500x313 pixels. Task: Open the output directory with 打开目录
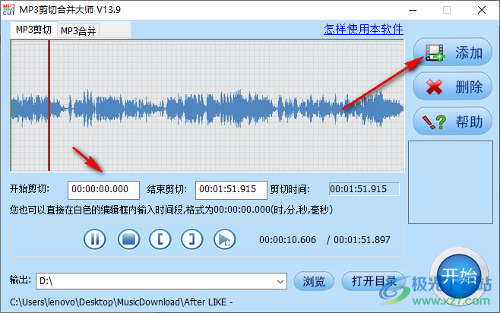[374, 281]
